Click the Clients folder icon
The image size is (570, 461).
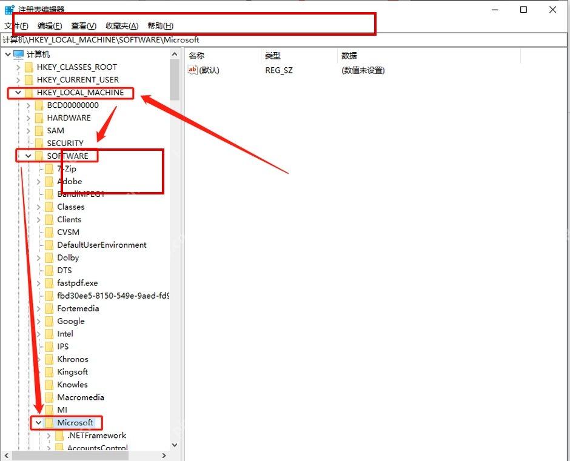[x=49, y=220]
